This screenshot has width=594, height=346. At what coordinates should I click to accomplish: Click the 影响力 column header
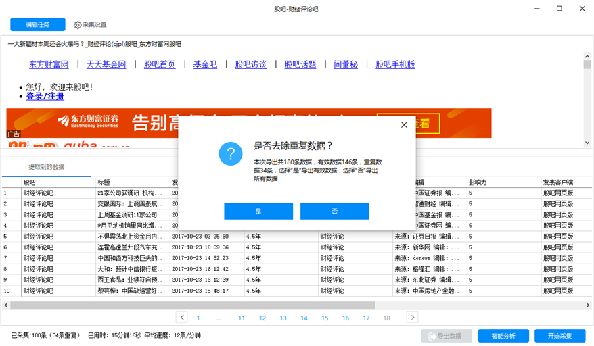pyautogui.click(x=504, y=182)
